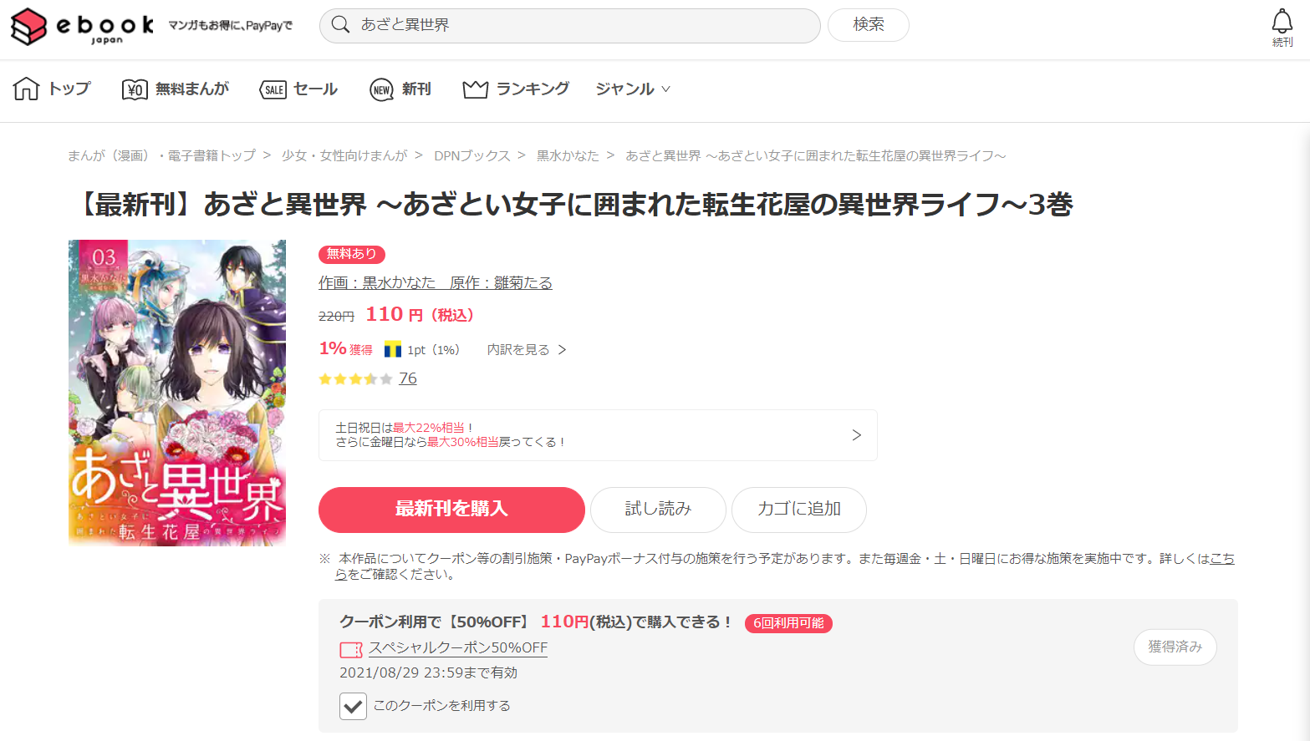Follow the こちら details link
The width and height of the screenshot is (1310, 741).
1222,559
